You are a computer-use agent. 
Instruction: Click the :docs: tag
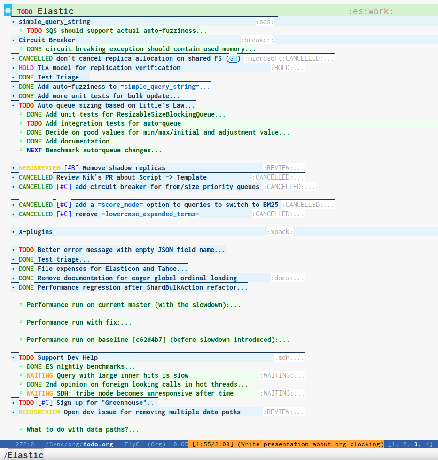(282, 278)
